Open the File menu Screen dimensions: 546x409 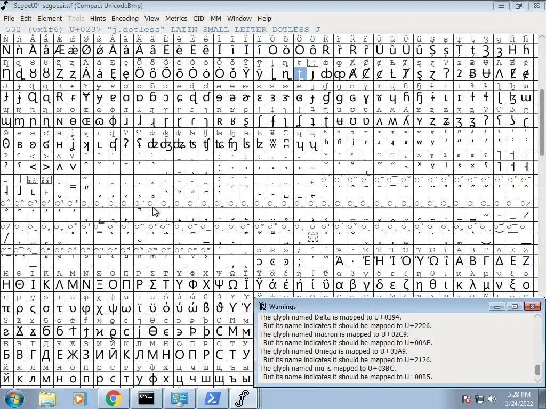point(9,19)
